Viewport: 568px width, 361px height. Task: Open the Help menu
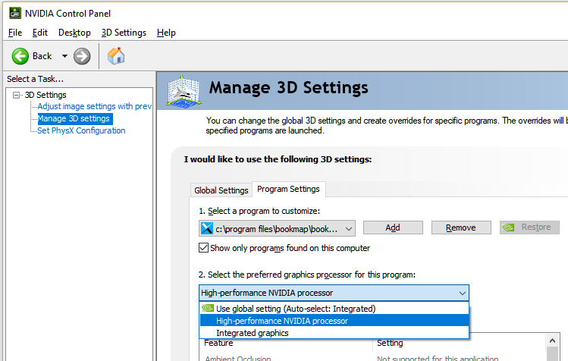pyautogui.click(x=166, y=33)
